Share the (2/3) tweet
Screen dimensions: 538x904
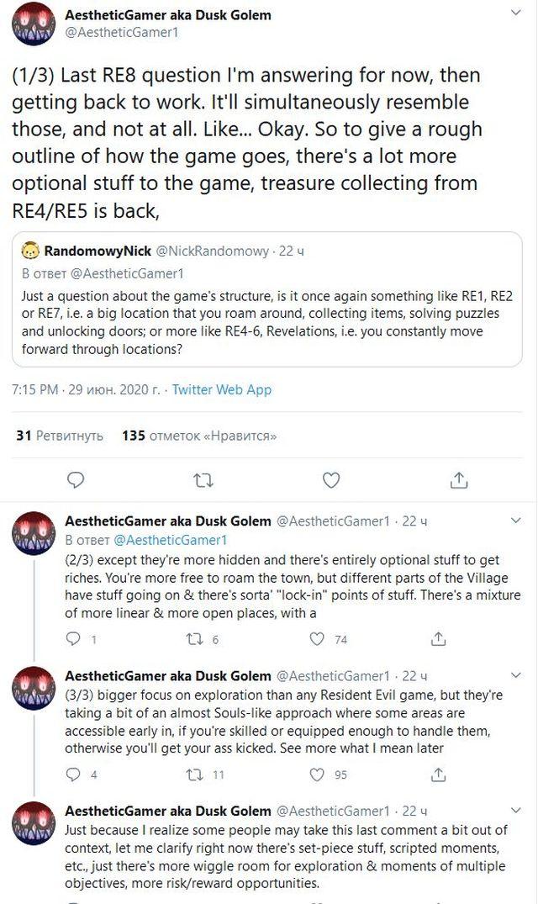pos(437,639)
